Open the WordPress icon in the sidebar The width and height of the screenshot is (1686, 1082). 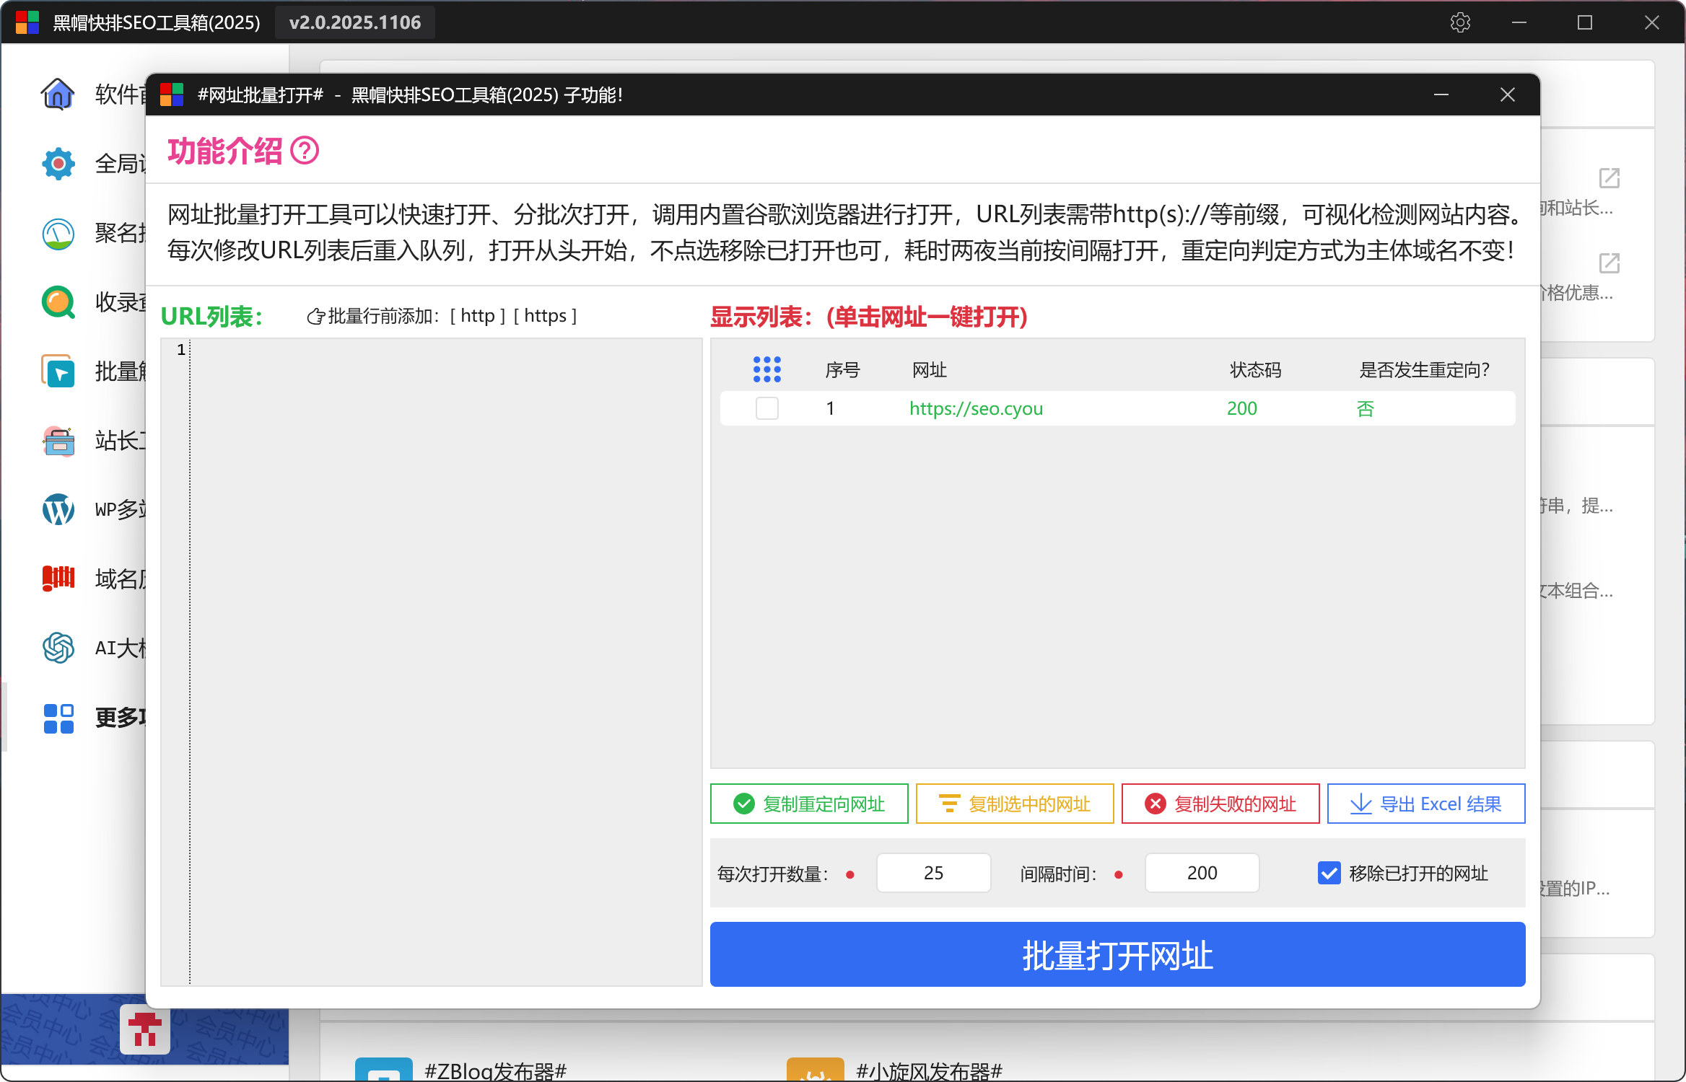tap(58, 509)
